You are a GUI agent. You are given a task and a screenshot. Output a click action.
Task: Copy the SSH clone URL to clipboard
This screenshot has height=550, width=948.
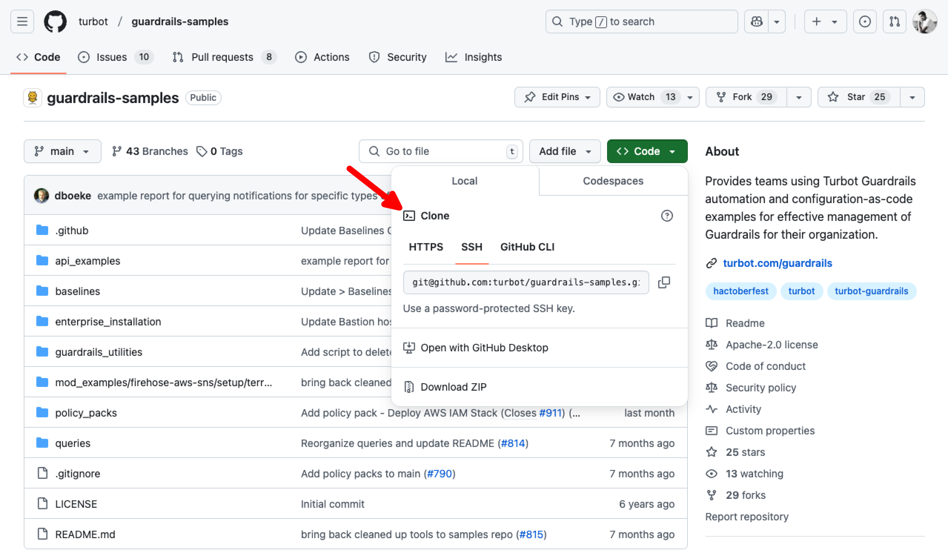664,282
